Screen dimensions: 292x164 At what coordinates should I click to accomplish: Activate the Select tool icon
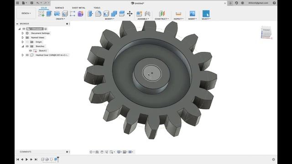[206, 14]
